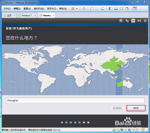
Task: Click the 后退(B) back button
Action: click(x=117, y=108)
